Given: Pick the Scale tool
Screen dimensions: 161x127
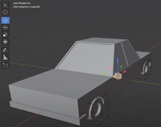Looking at the screenshot, I should click(x=5, y=35).
